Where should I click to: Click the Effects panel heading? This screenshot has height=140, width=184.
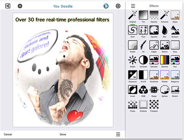tap(154, 6)
